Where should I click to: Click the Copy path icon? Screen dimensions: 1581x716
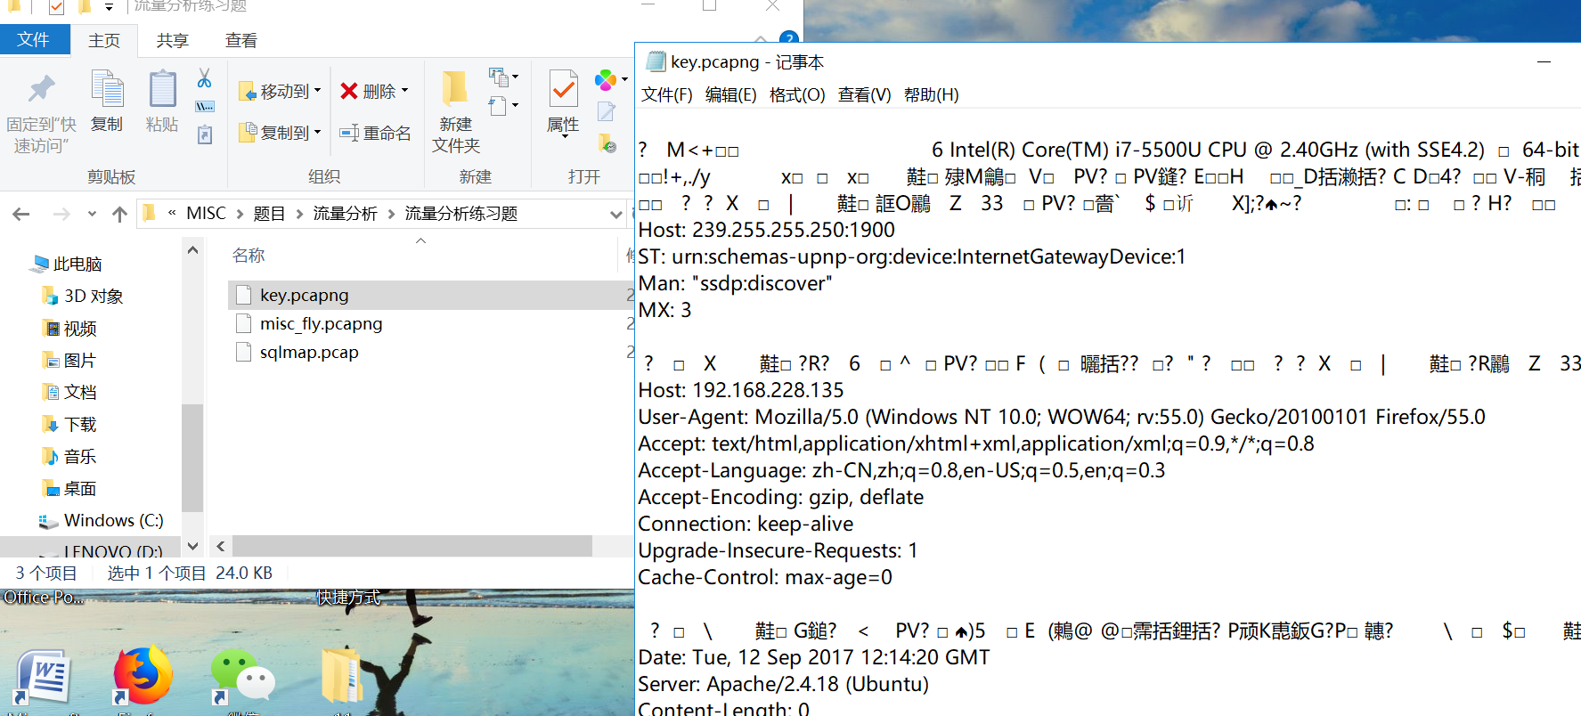[x=205, y=107]
